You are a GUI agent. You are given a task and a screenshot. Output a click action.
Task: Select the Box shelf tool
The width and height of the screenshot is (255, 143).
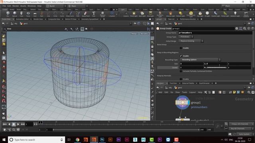pos(8,14)
